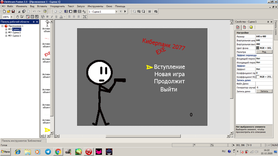Image resolution: width=278 pixels, height=156 pixels.
Task: Open the Event List Editor icon
Action: (79, 11)
